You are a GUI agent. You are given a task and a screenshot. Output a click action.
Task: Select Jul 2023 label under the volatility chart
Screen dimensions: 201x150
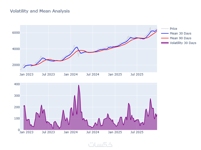pyautogui.click(x=48, y=132)
